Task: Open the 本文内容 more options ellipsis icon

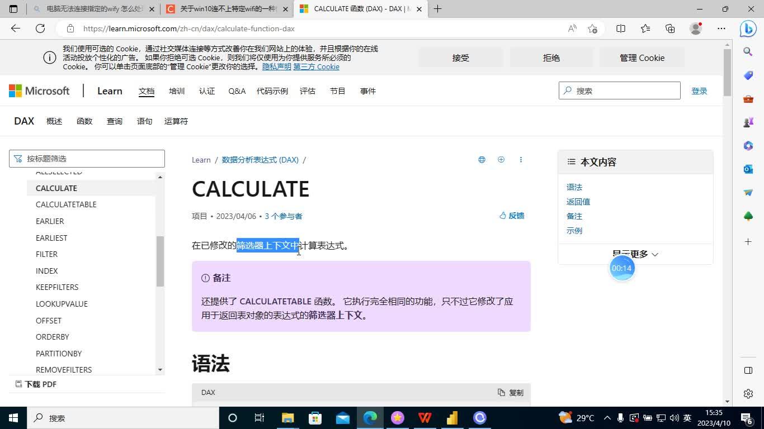Action: point(521,160)
